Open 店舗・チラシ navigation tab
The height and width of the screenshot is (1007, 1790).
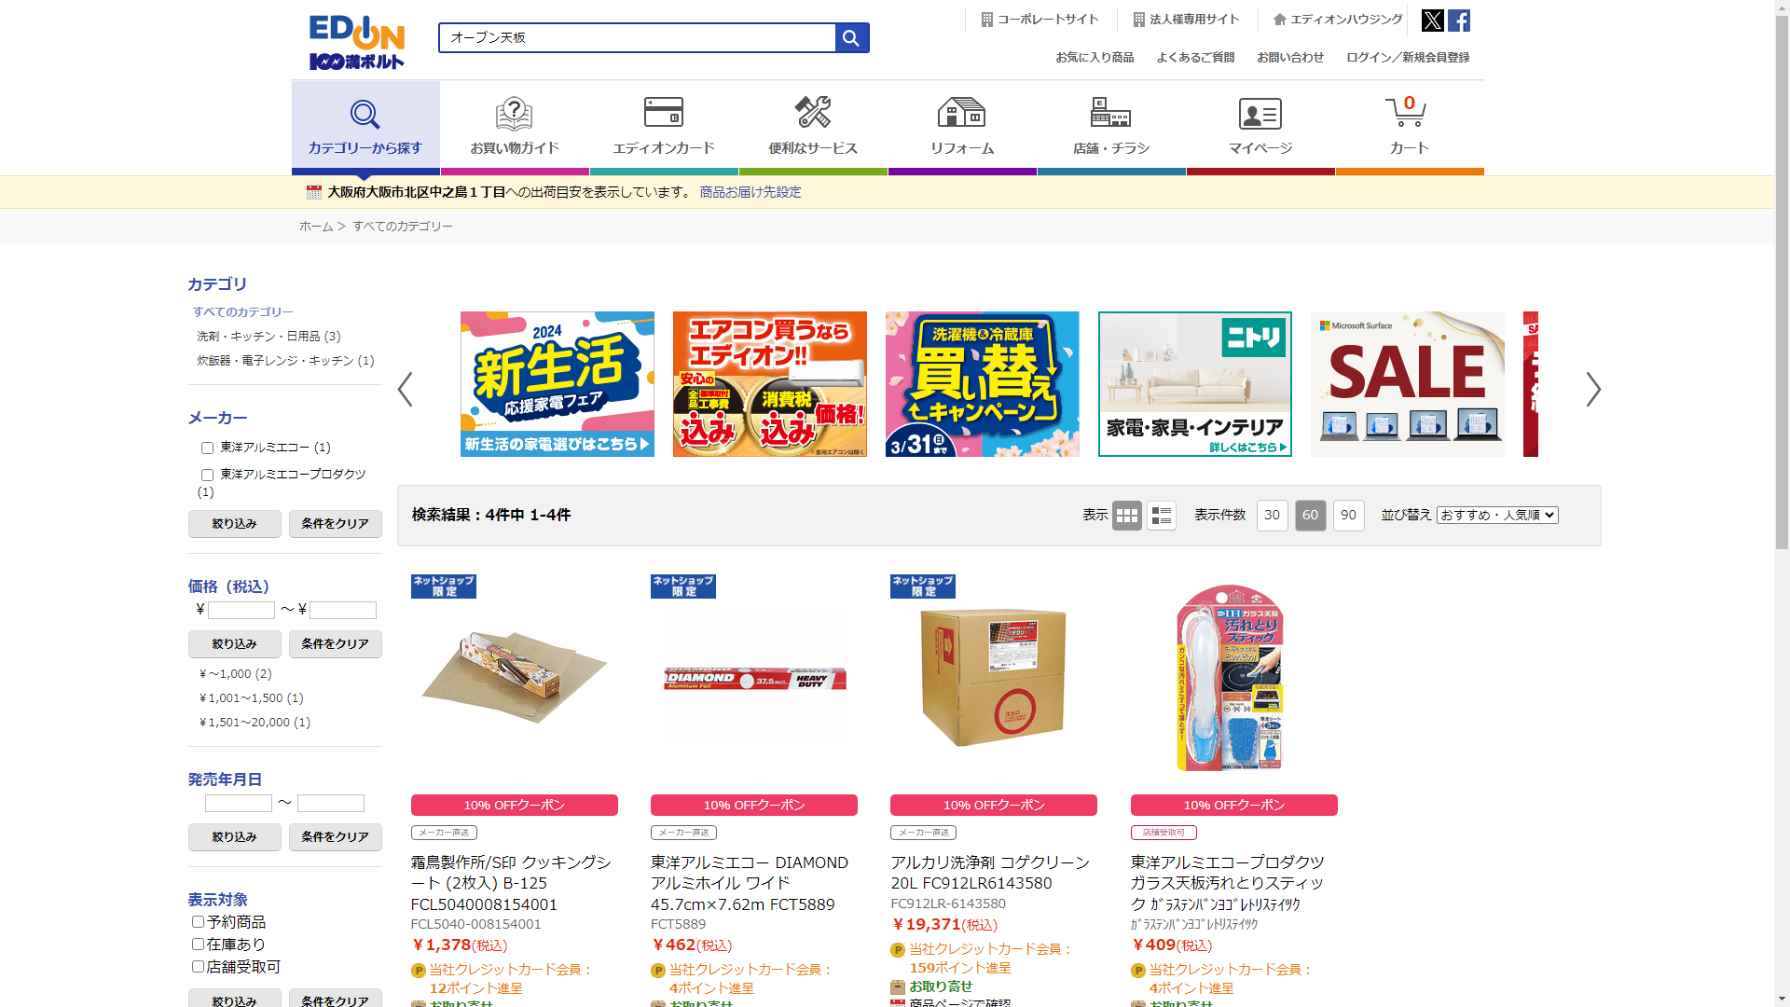point(1110,126)
